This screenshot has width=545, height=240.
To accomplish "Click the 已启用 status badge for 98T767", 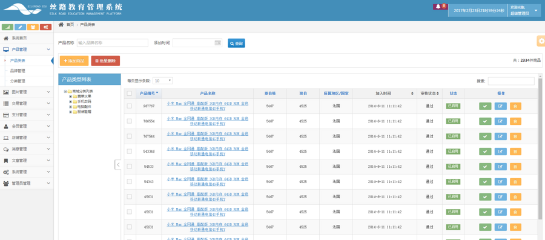I will pyautogui.click(x=453, y=106).
